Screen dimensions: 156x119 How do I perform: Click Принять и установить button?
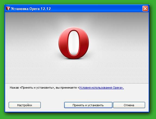(x=88, y=105)
